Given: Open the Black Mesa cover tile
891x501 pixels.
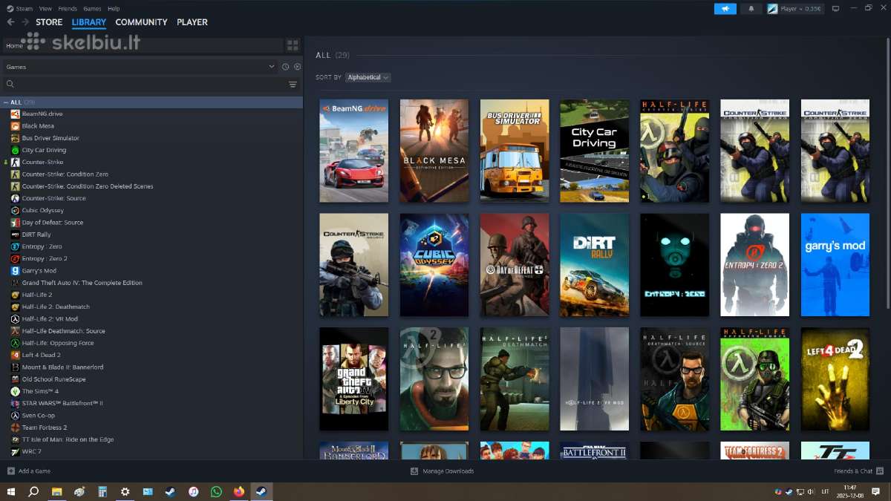Looking at the screenshot, I should pyautogui.click(x=434, y=151).
